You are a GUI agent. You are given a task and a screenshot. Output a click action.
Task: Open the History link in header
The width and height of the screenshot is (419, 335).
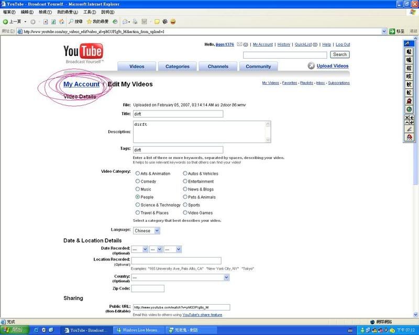pos(283,44)
